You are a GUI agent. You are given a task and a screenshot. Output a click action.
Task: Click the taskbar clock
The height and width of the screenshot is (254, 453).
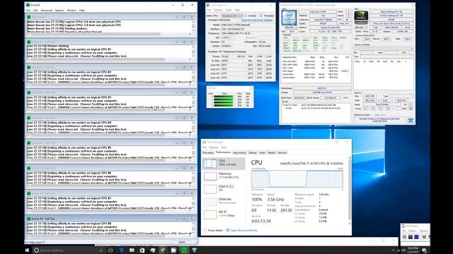[x=413, y=250]
